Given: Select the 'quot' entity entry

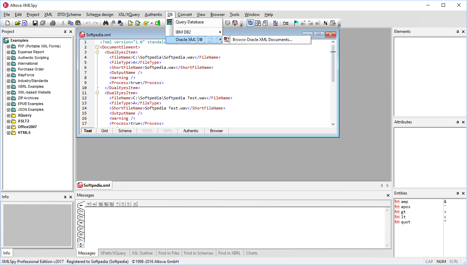Looking at the screenshot, I should click(x=405, y=222).
